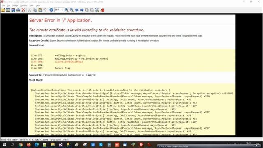Open a file with the folder icon
This screenshot has height=148, width=263.
[3, 10]
